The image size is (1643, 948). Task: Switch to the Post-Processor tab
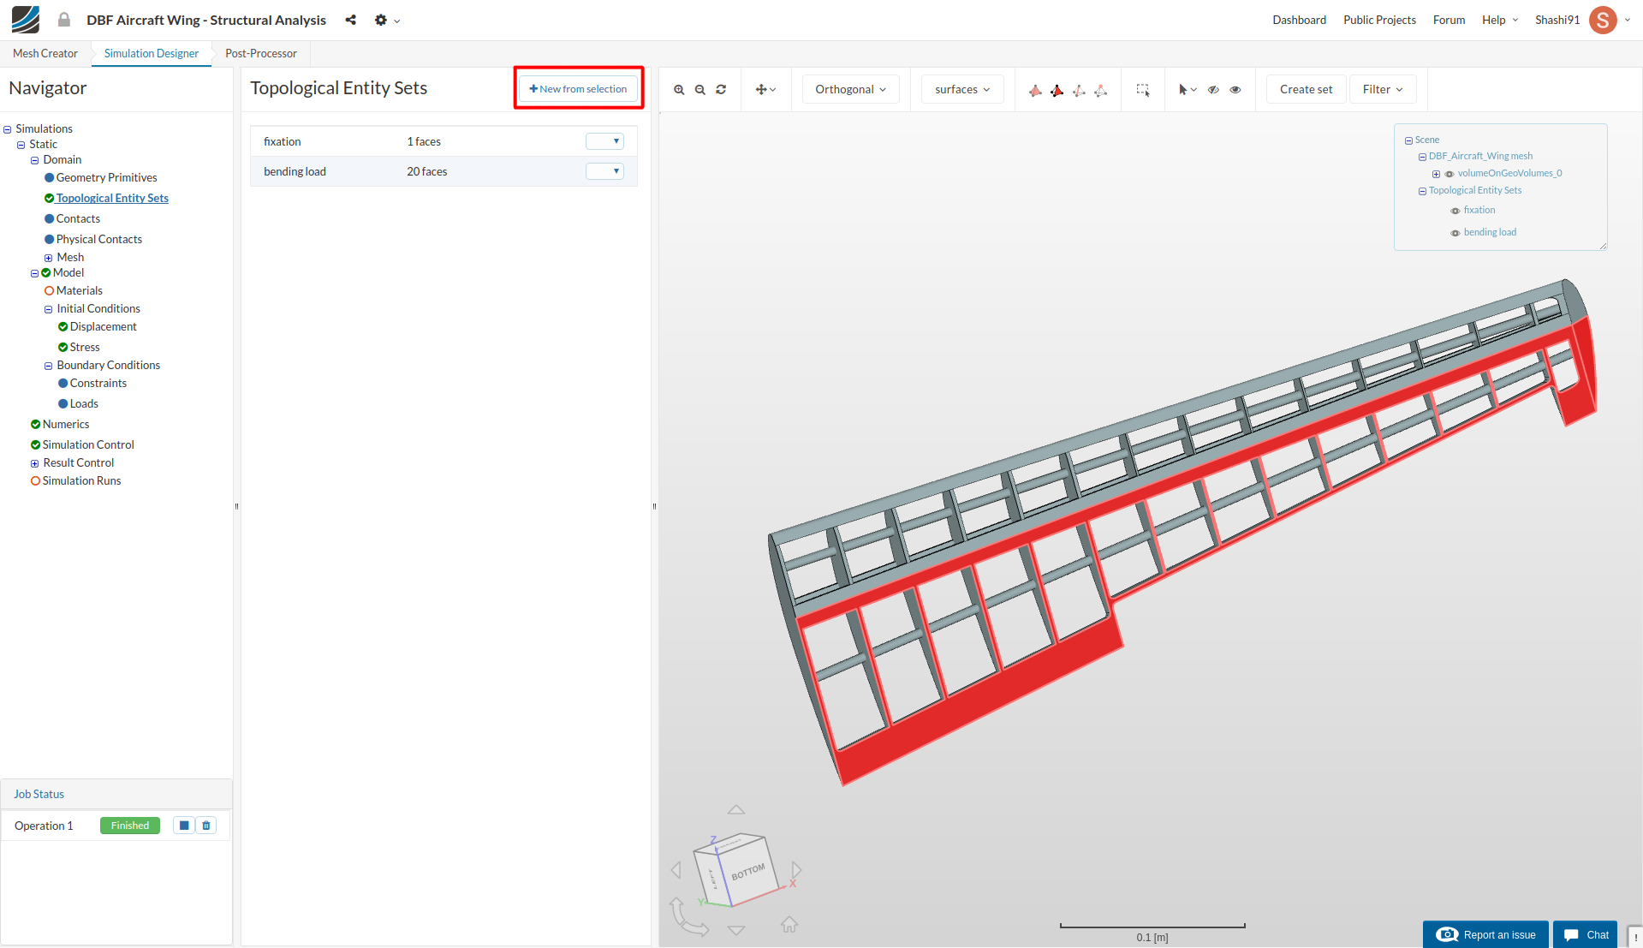point(261,53)
